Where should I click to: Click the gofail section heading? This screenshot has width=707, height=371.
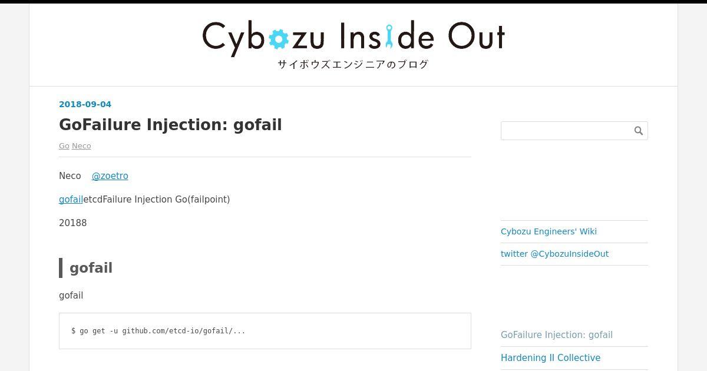pyautogui.click(x=91, y=268)
